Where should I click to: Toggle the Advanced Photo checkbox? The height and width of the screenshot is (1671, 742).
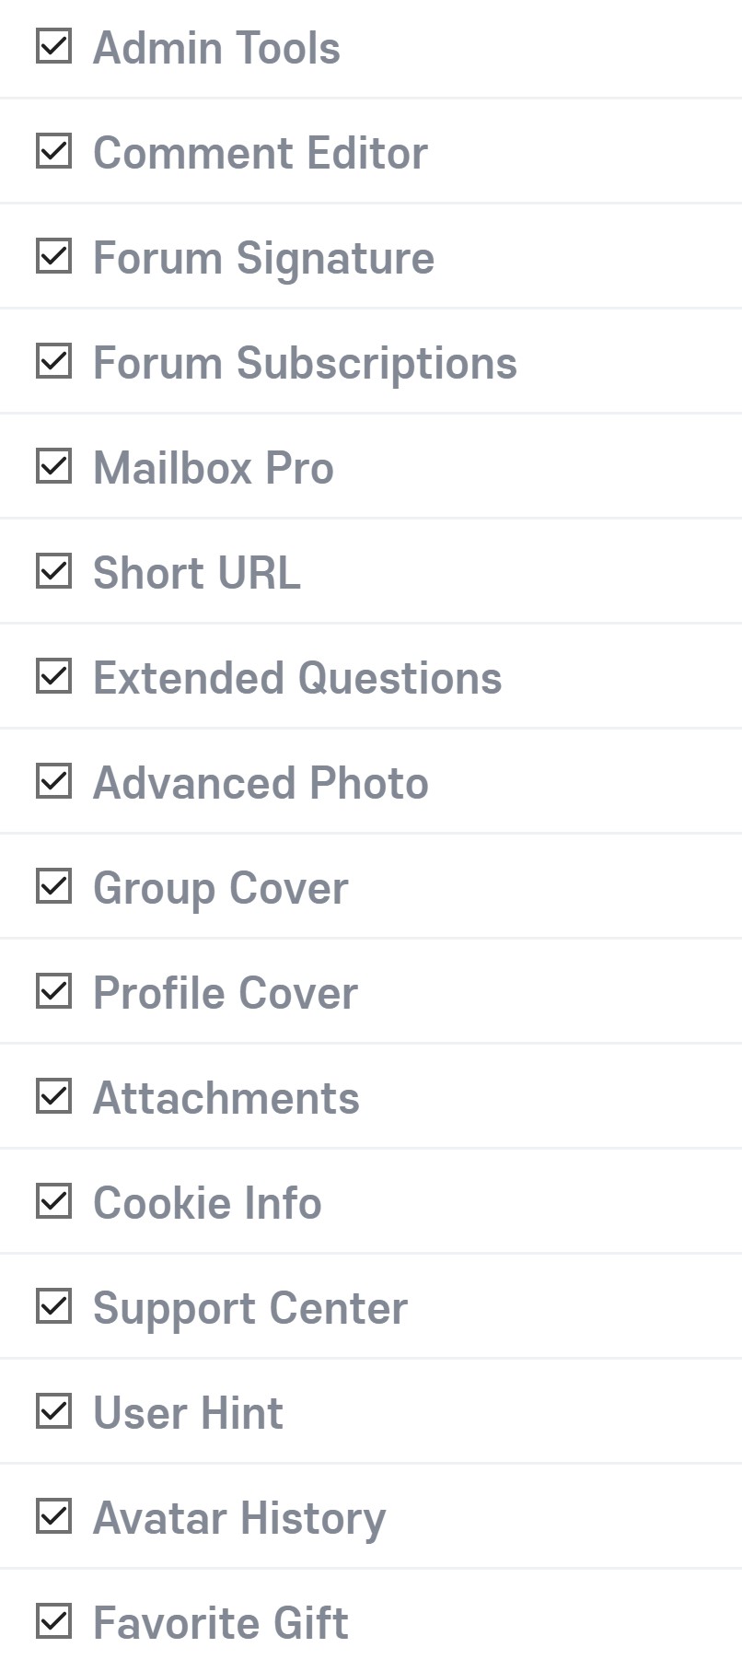53,781
